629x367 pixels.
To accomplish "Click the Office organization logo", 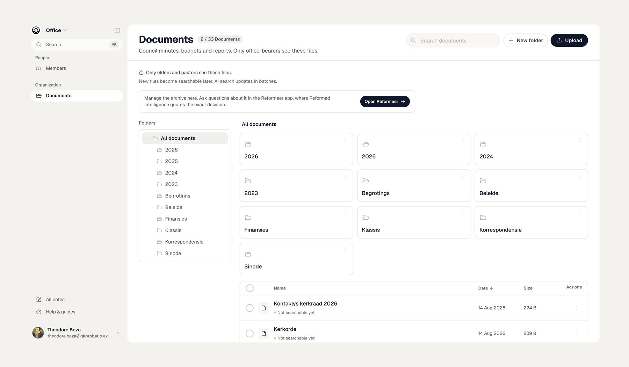I will coord(36,30).
